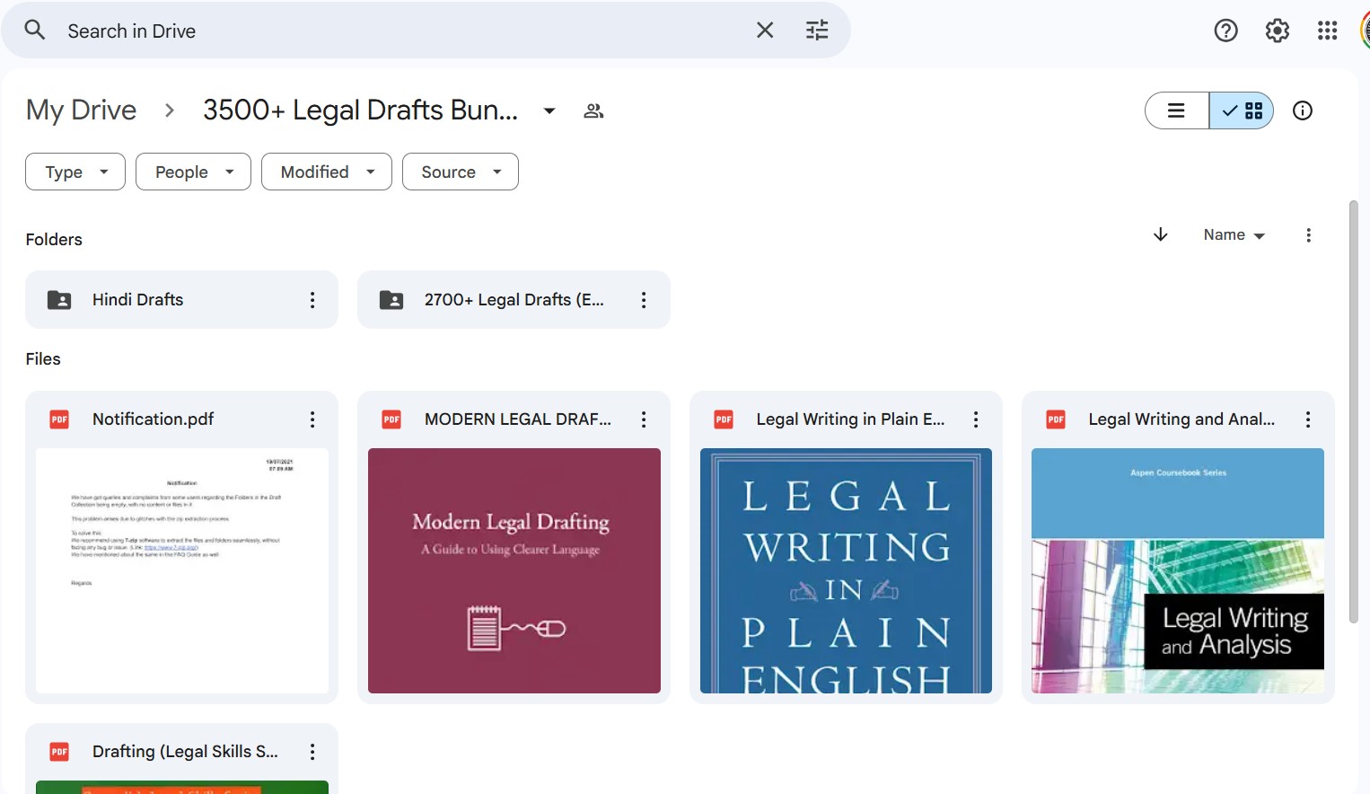This screenshot has height=794, width=1370.
Task: Switch to grid layout view
Action: click(1242, 110)
